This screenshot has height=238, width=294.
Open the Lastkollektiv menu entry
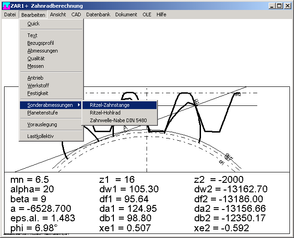(40, 136)
